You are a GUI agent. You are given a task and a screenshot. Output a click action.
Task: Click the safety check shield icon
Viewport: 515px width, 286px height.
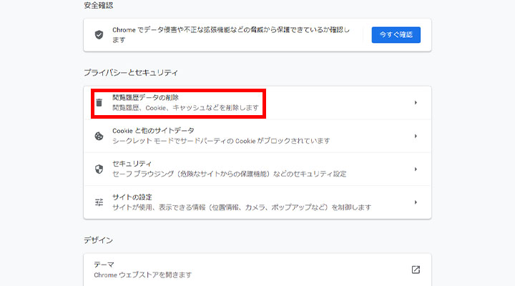pyautogui.click(x=99, y=35)
